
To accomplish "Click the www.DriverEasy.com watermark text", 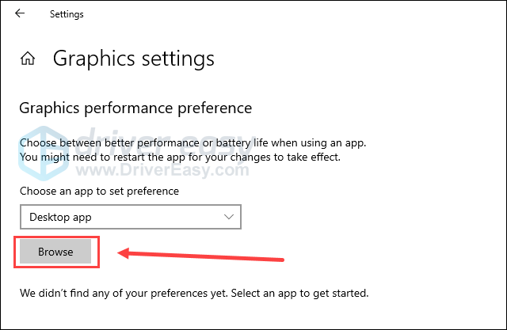I will (x=162, y=170).
